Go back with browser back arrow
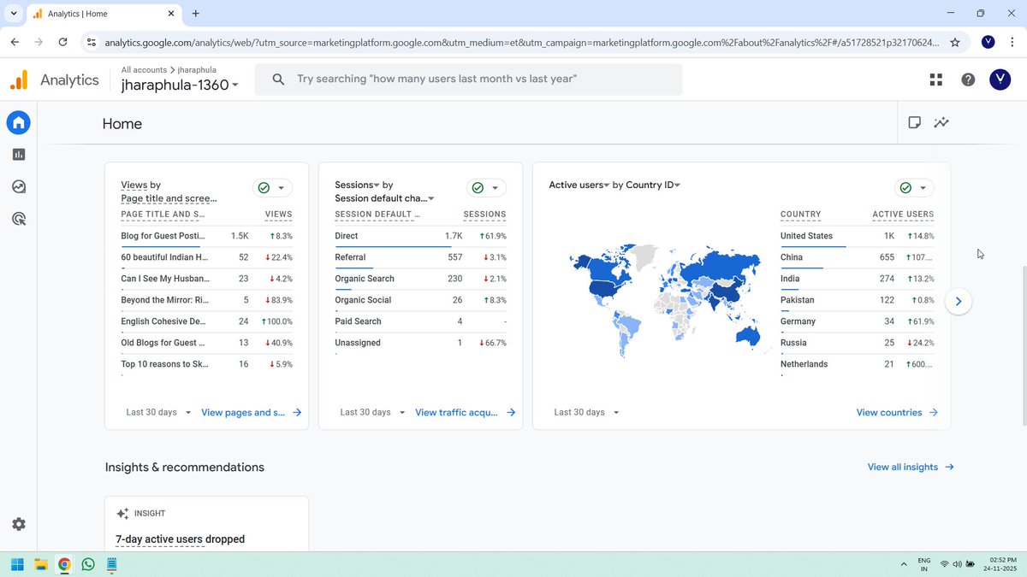 pyautogui.click(x=15, y=42)
